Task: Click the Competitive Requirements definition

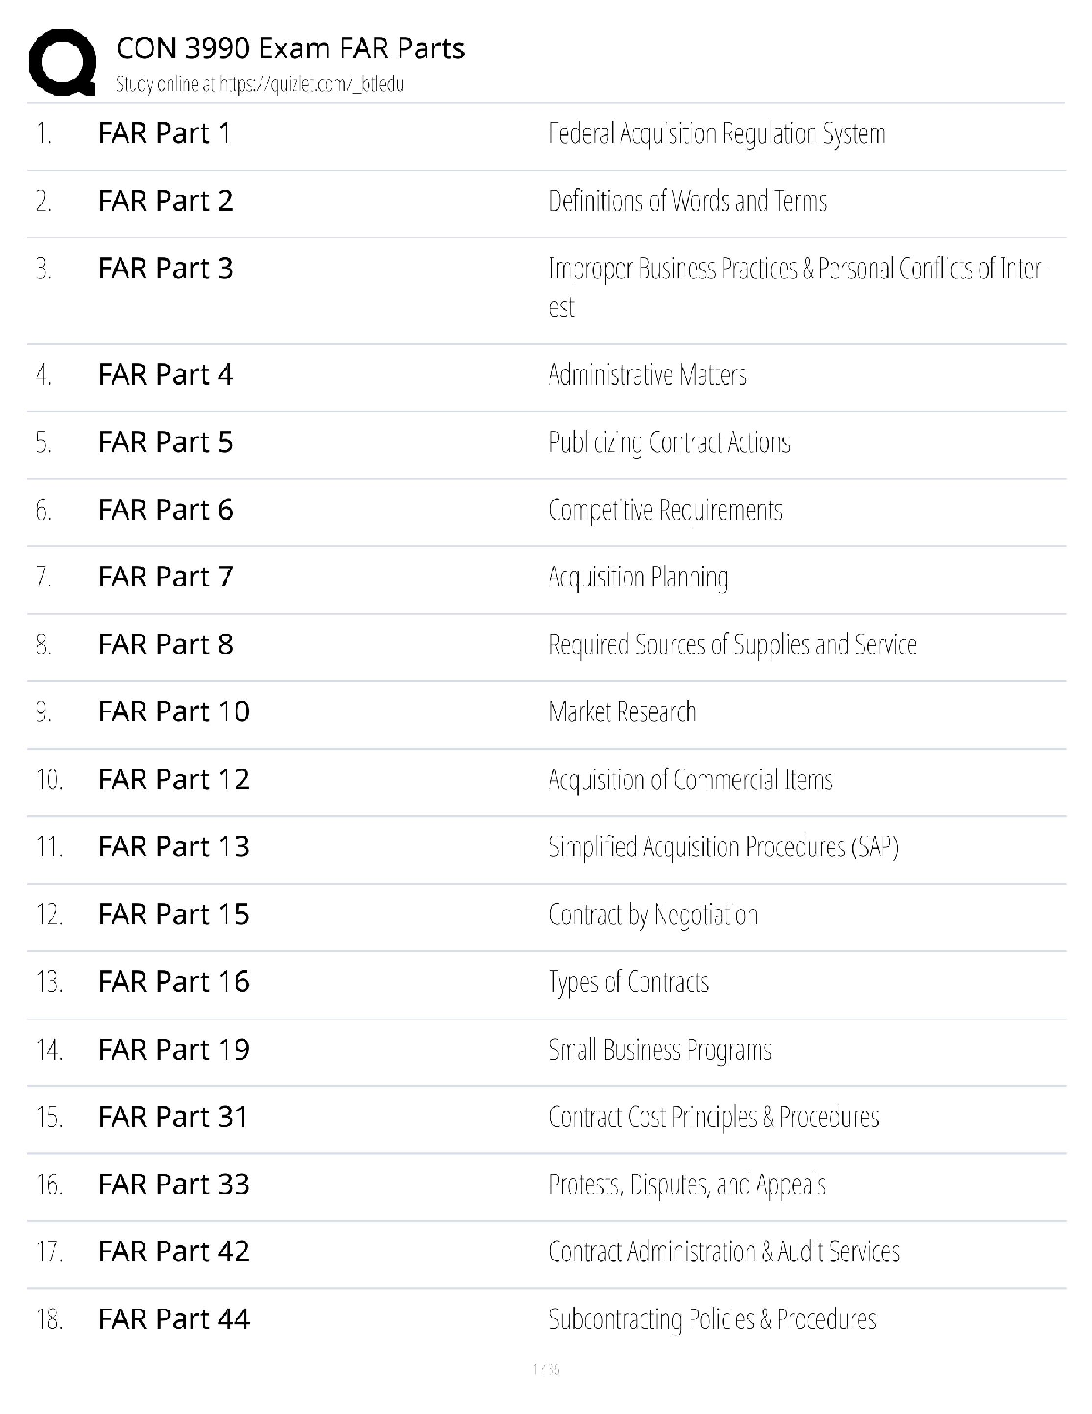Action: pos(665,510)
